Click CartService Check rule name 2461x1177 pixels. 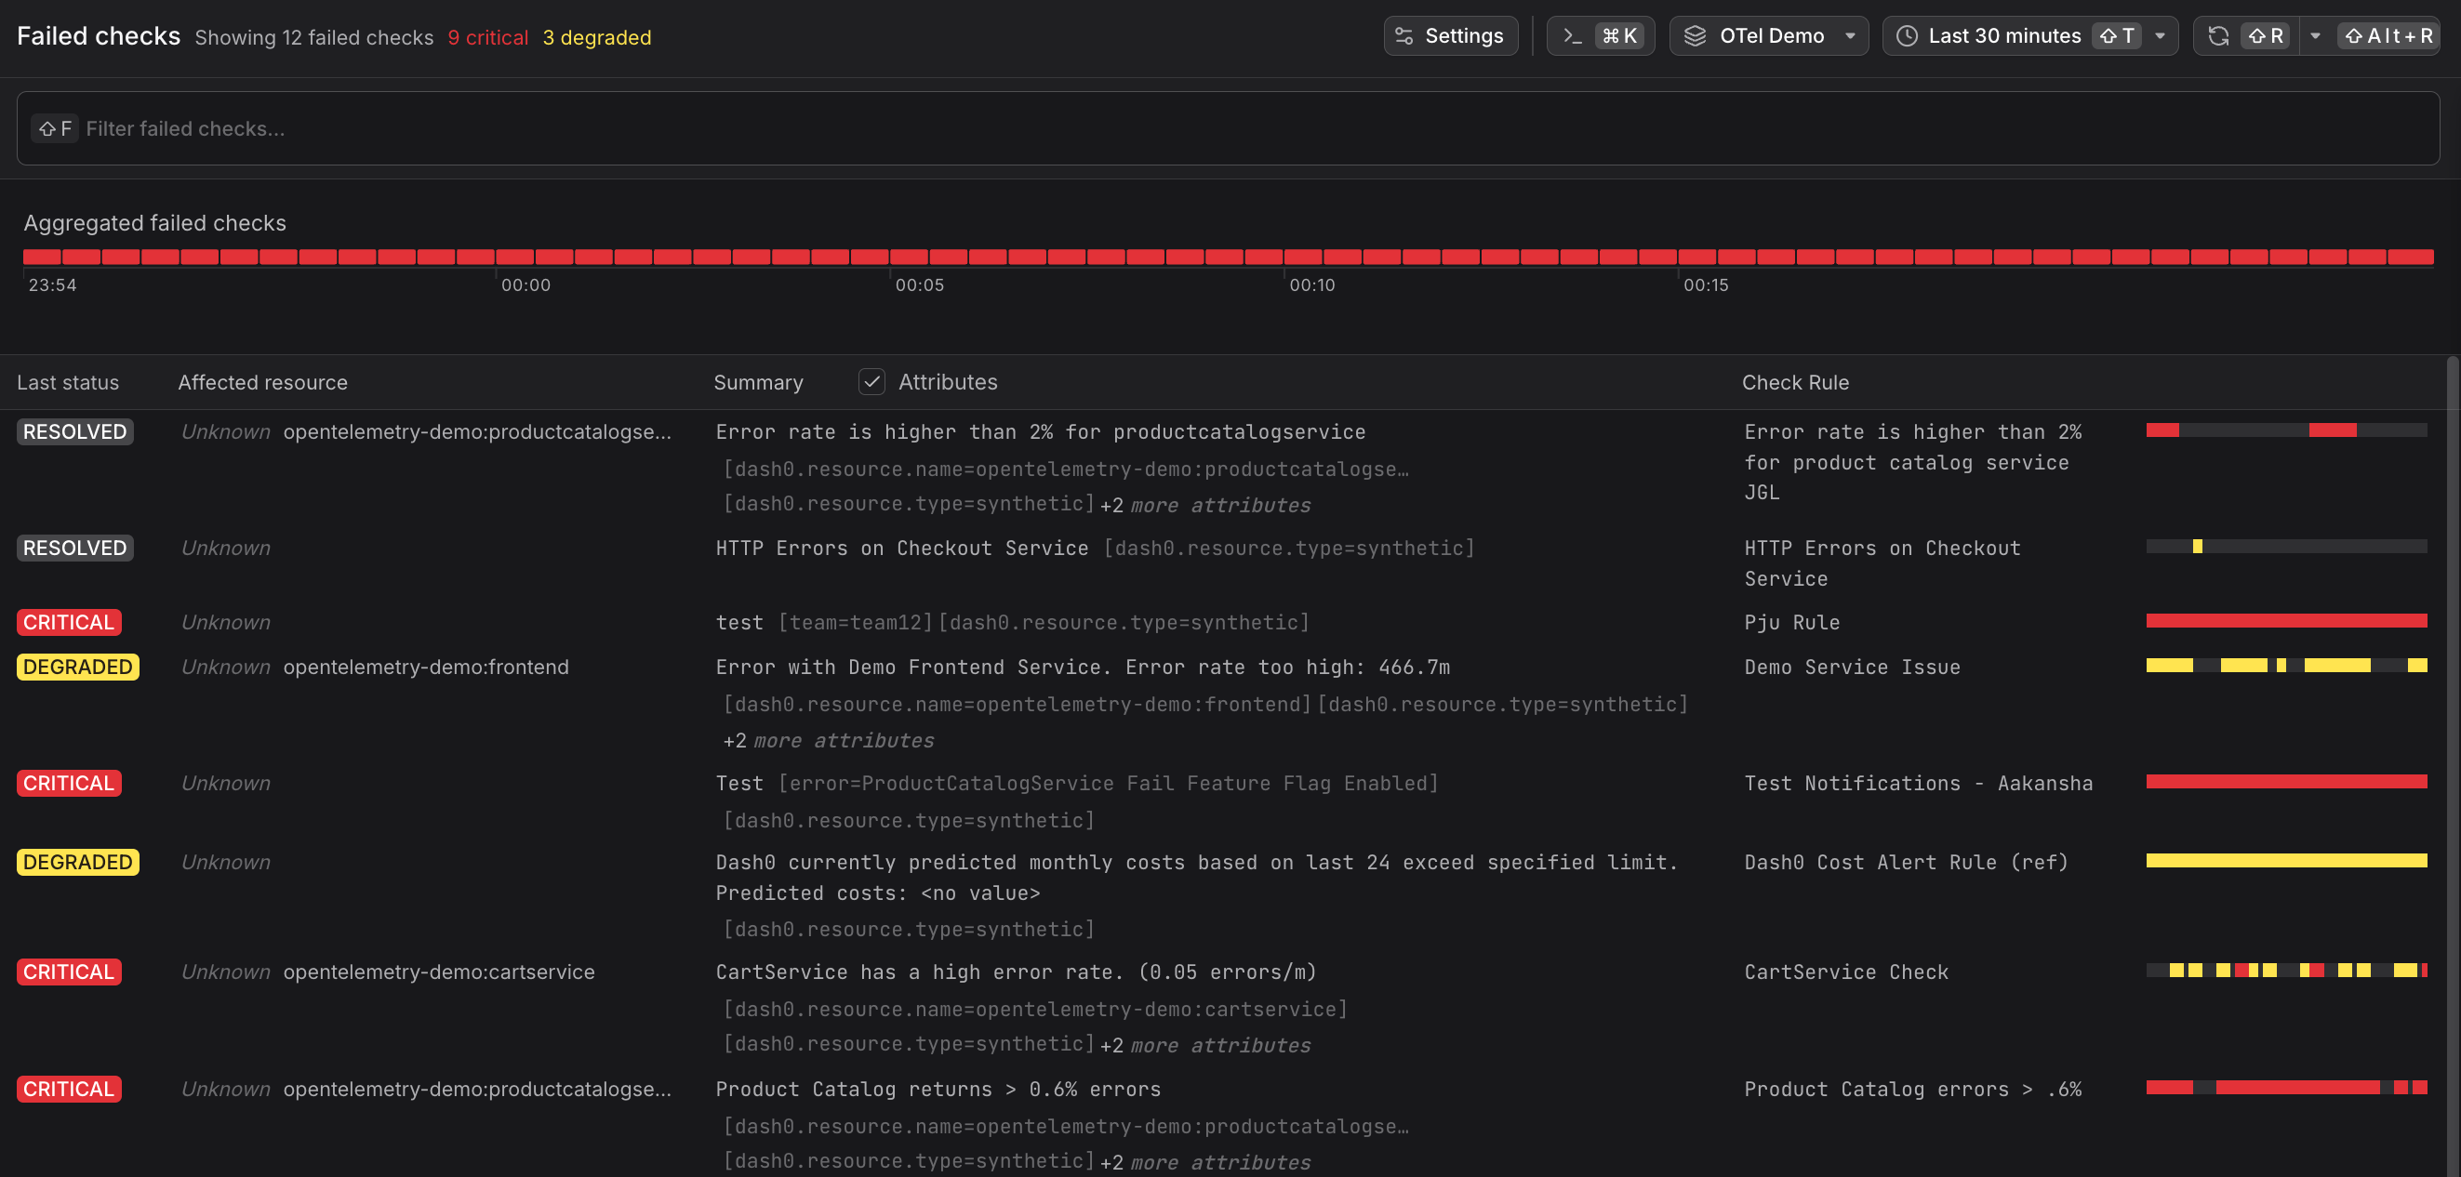(x=1847, y=972)
